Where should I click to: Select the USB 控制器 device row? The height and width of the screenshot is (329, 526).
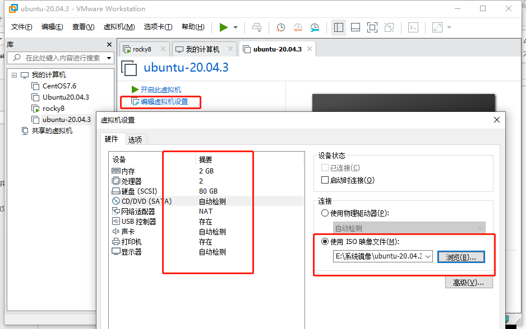pyautogui.click(x=206, y=222)
